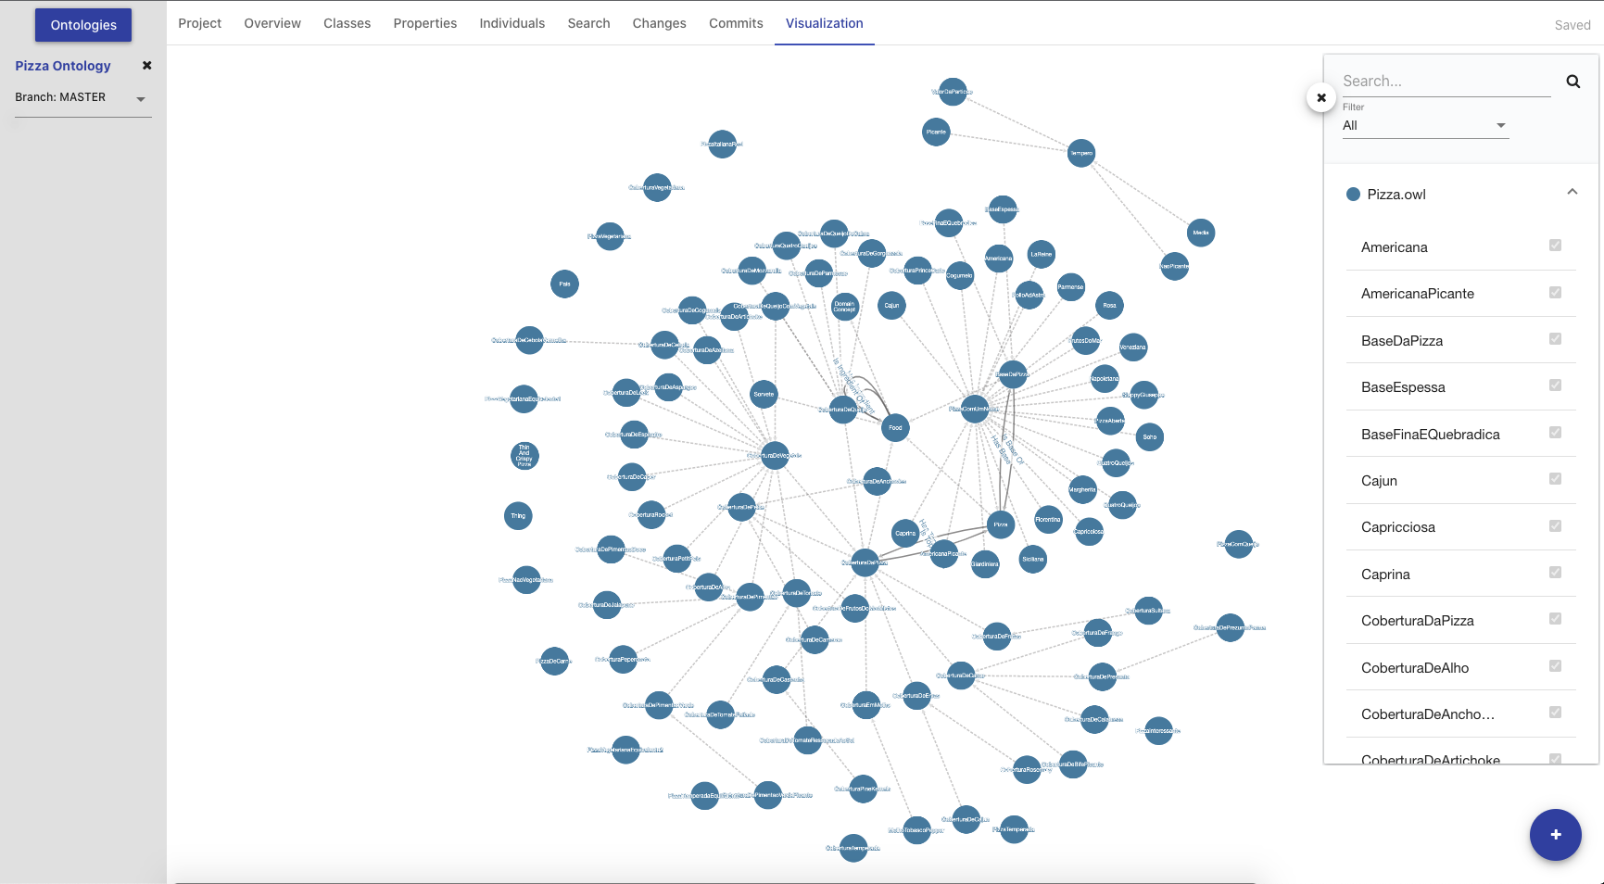Toggle the BaseDaPizza checkbox

[x=1555, y=339]
